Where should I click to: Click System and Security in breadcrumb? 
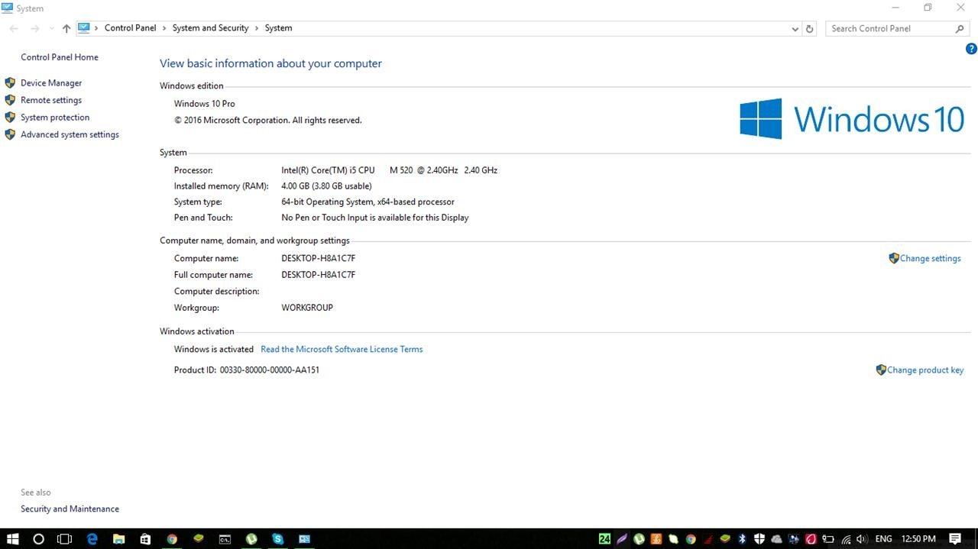point(210,28)
